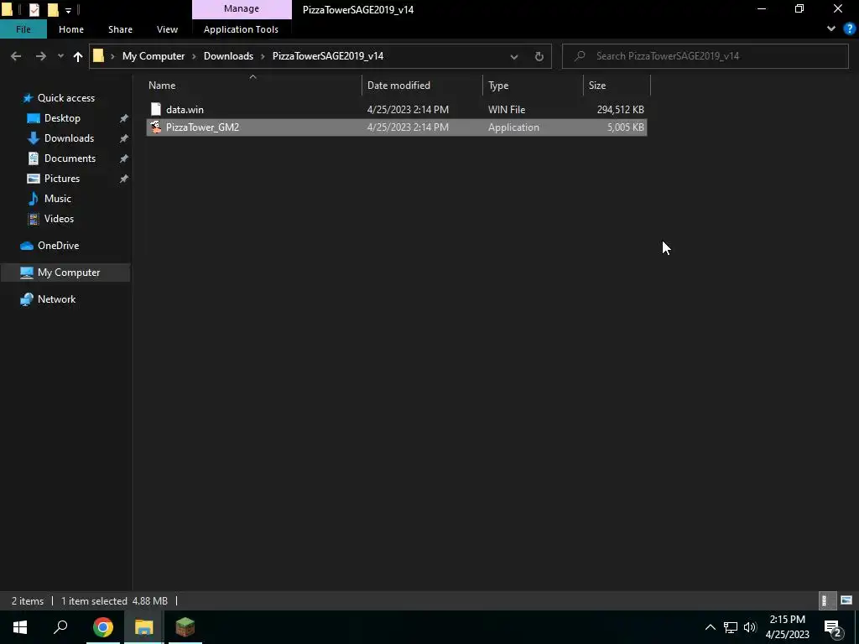Viewport: 859px width, 644px height.
Task: Refresh the current folder
Action: click(x=539, y=56)
